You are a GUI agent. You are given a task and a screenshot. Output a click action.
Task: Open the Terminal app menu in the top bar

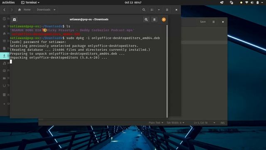coord(30,2)
